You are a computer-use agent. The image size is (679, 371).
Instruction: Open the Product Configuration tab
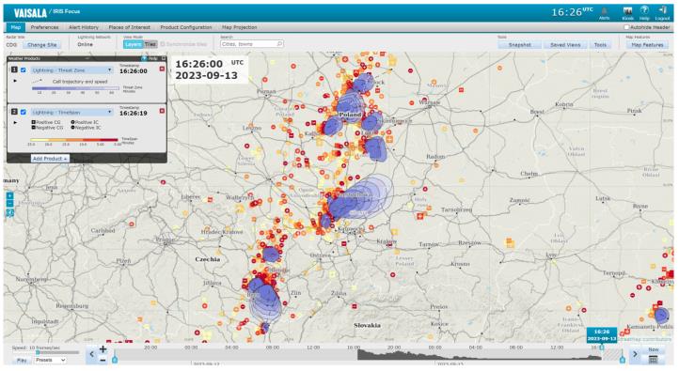(x=186, y=27)
